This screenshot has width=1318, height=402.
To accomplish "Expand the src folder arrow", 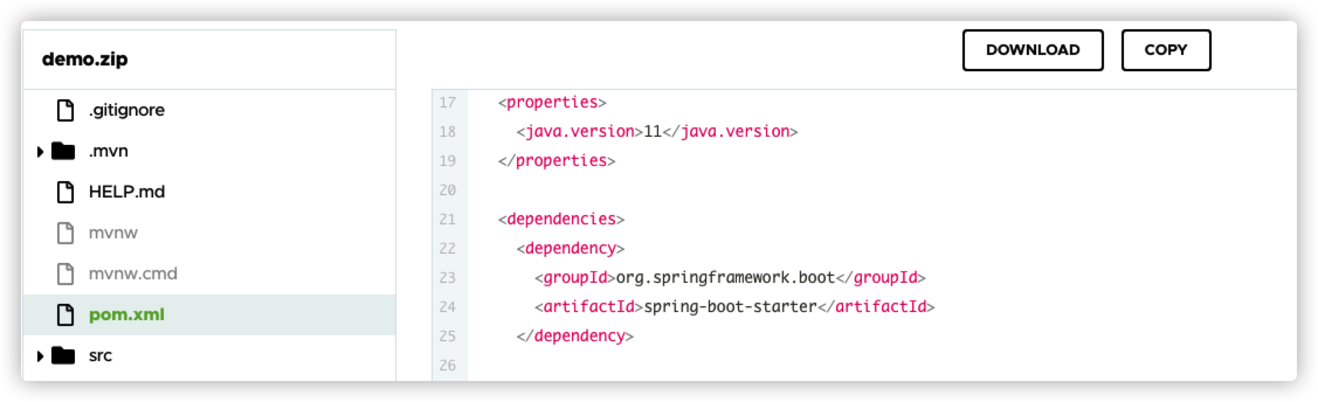I will click(40, 356).
